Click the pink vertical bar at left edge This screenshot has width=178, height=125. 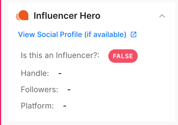click(x=1, y=62)
